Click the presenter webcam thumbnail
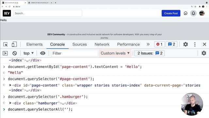 [192, 104]
